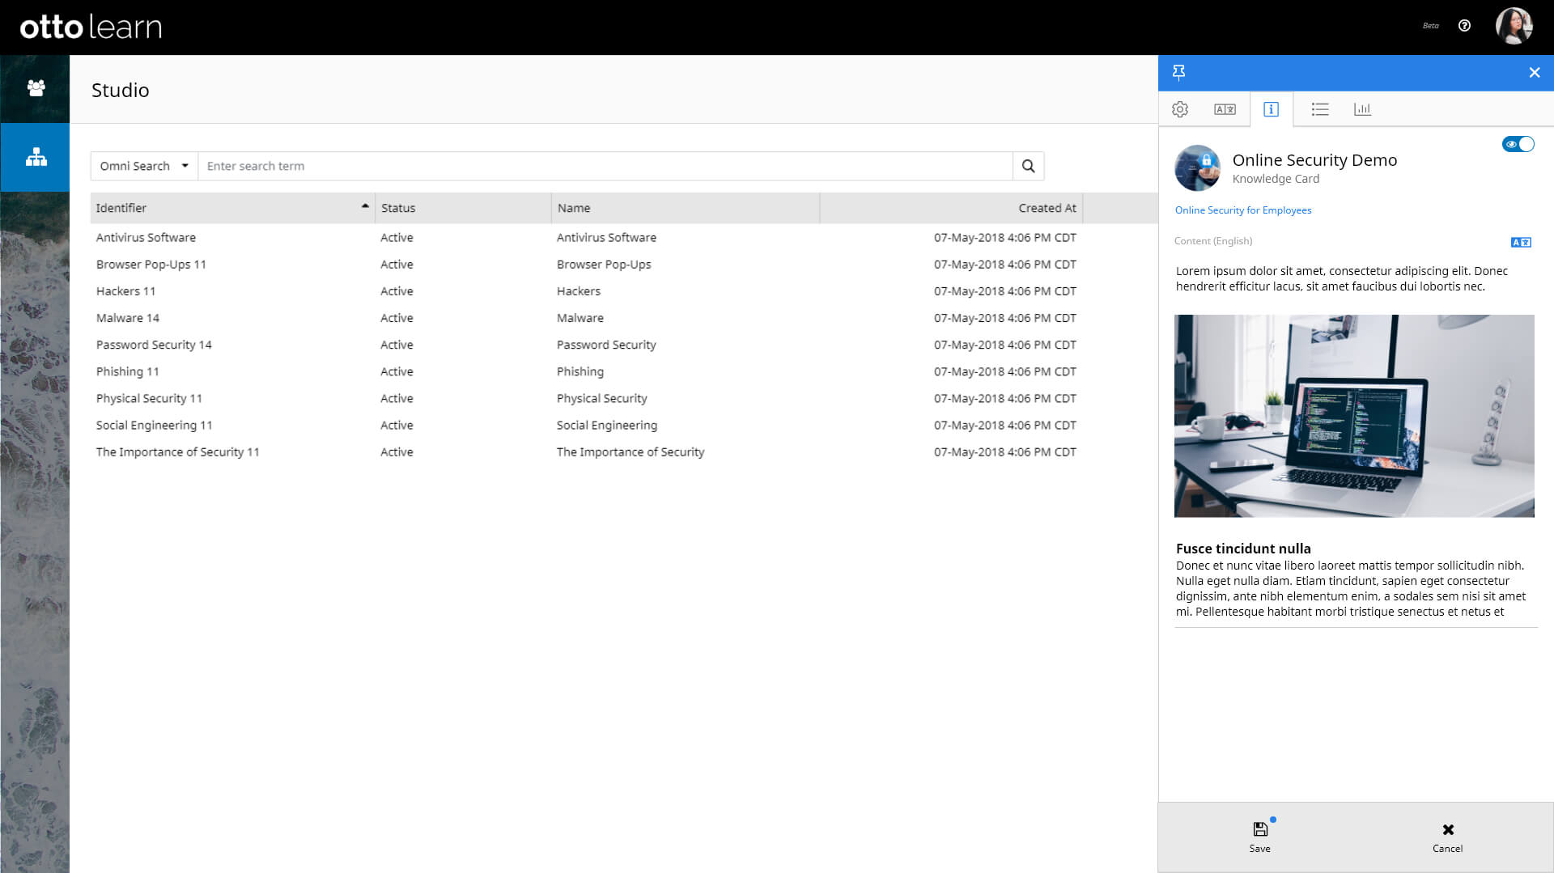Select Password Security 14 identifier
The height and width of the screenshot is (873, 1554).
click(154, 345)
